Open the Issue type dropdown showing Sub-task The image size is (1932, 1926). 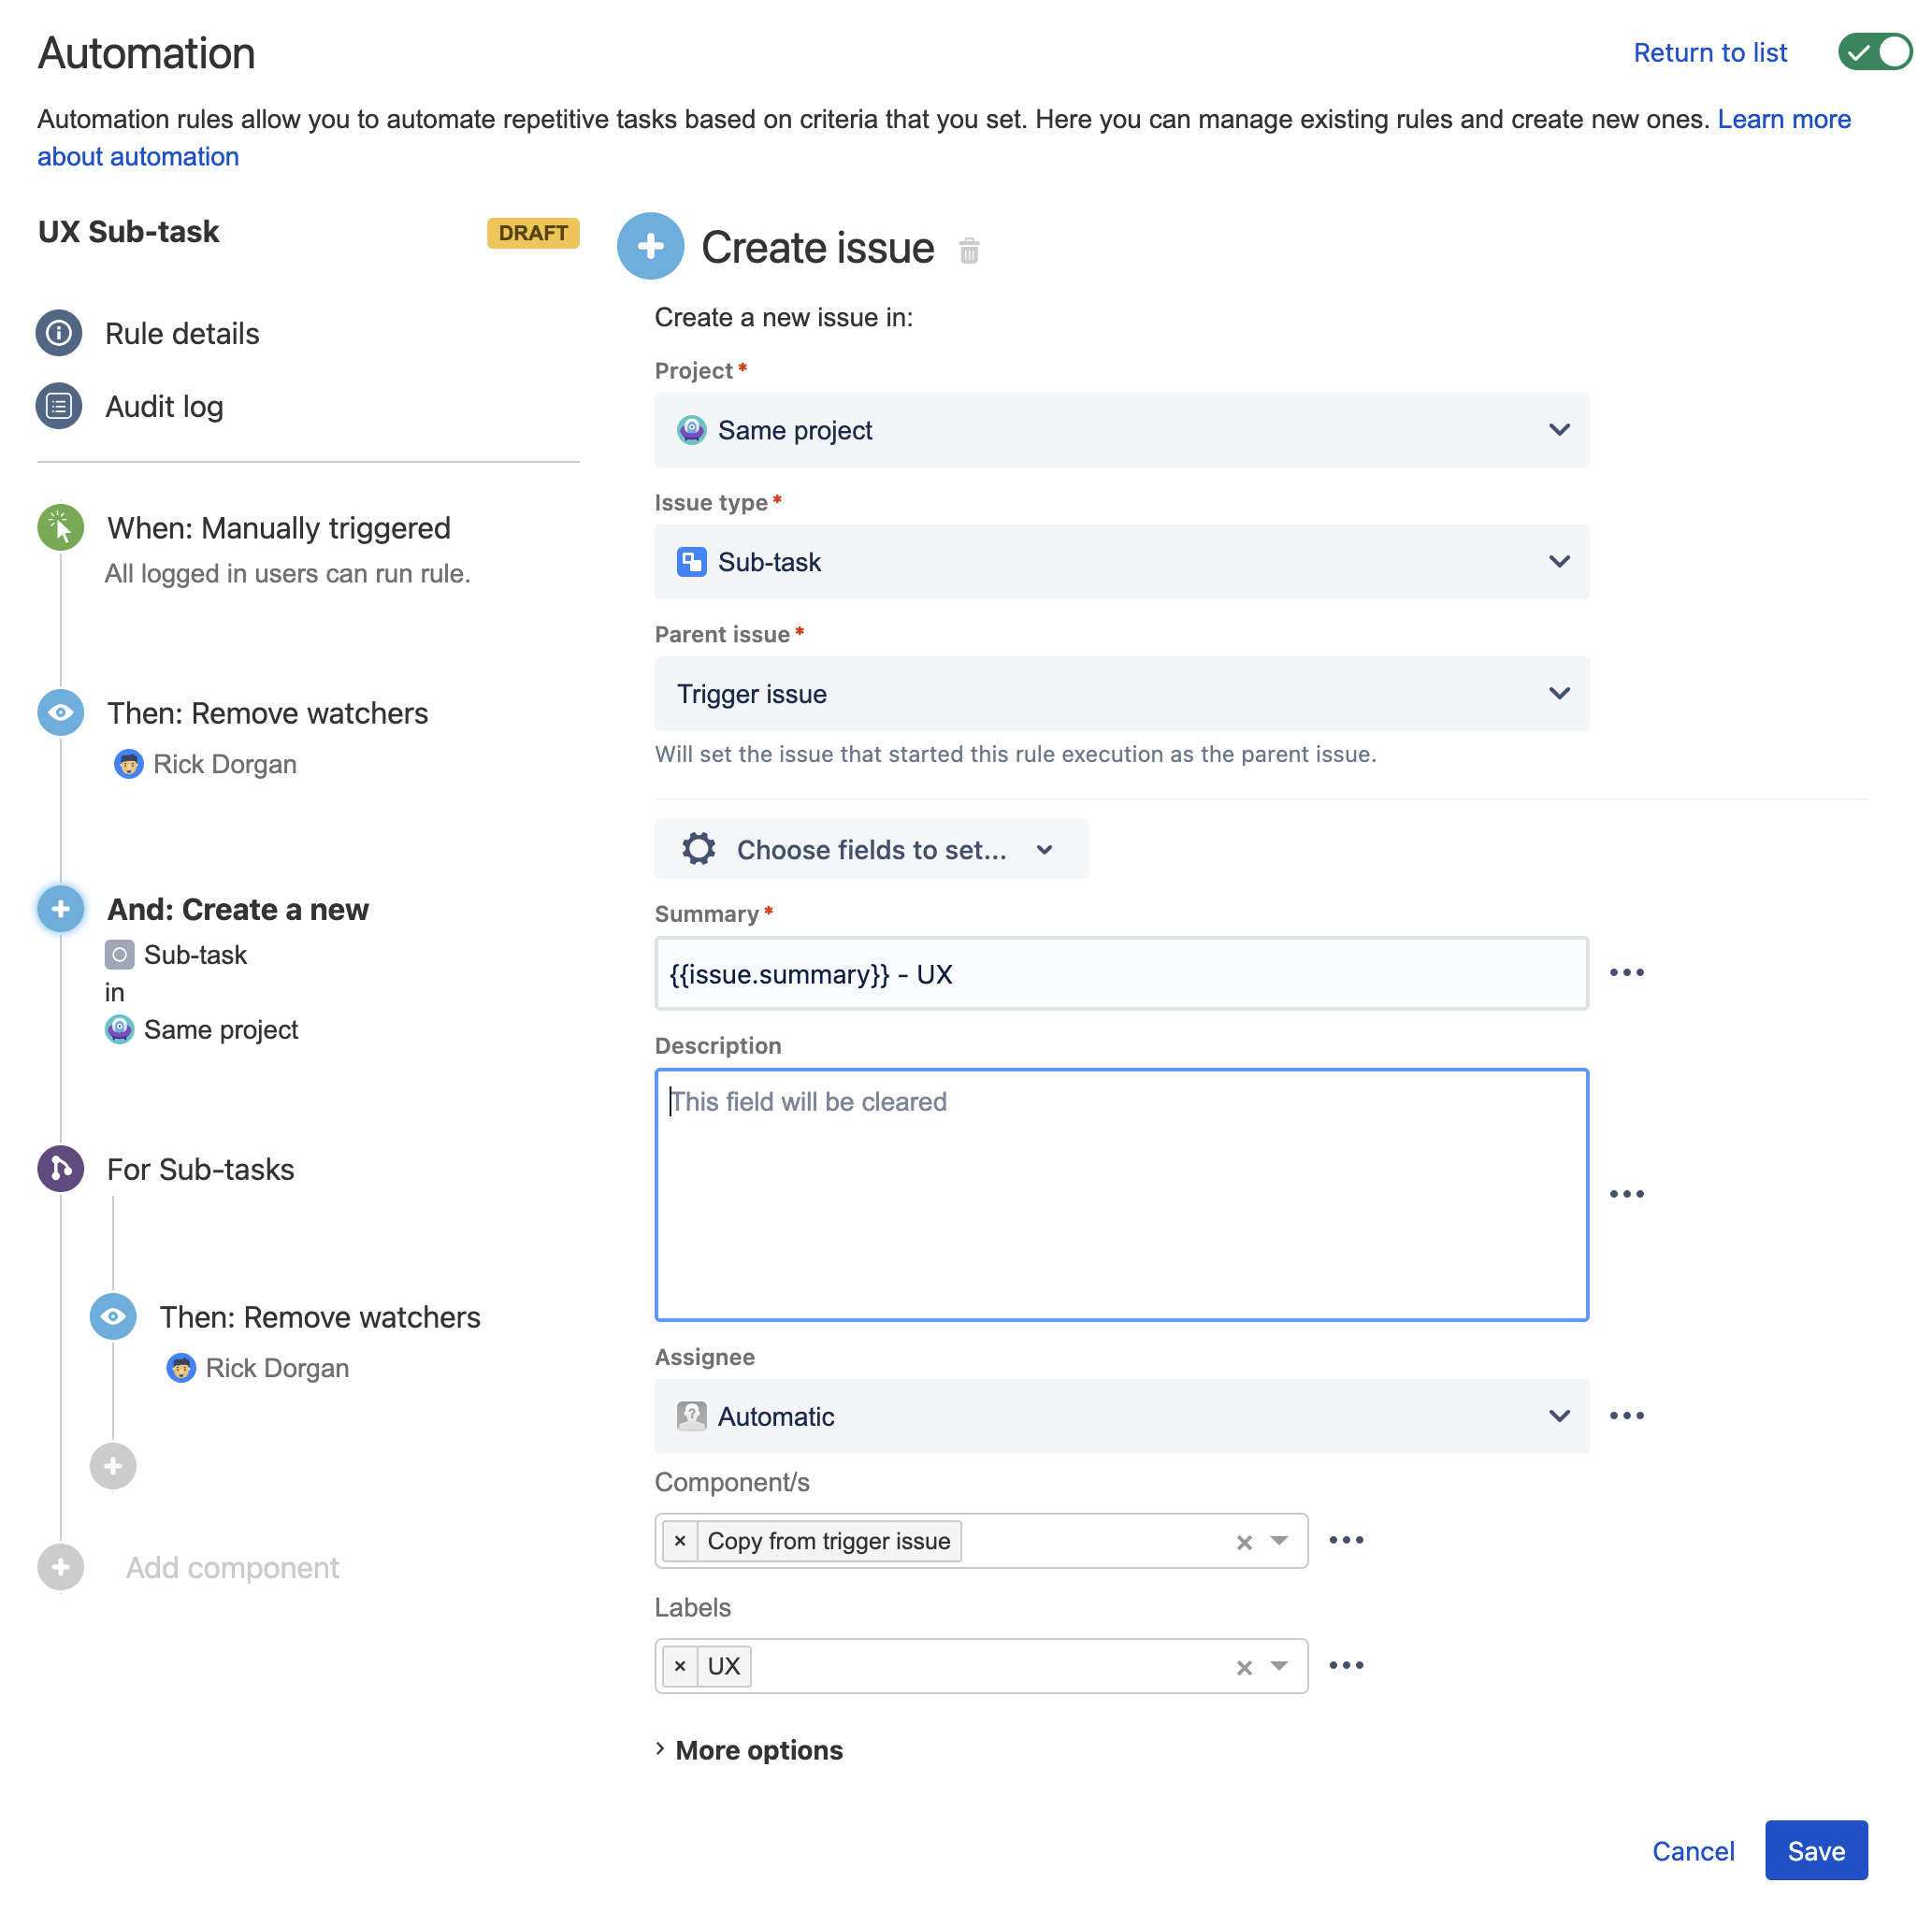coord(1121,562)
